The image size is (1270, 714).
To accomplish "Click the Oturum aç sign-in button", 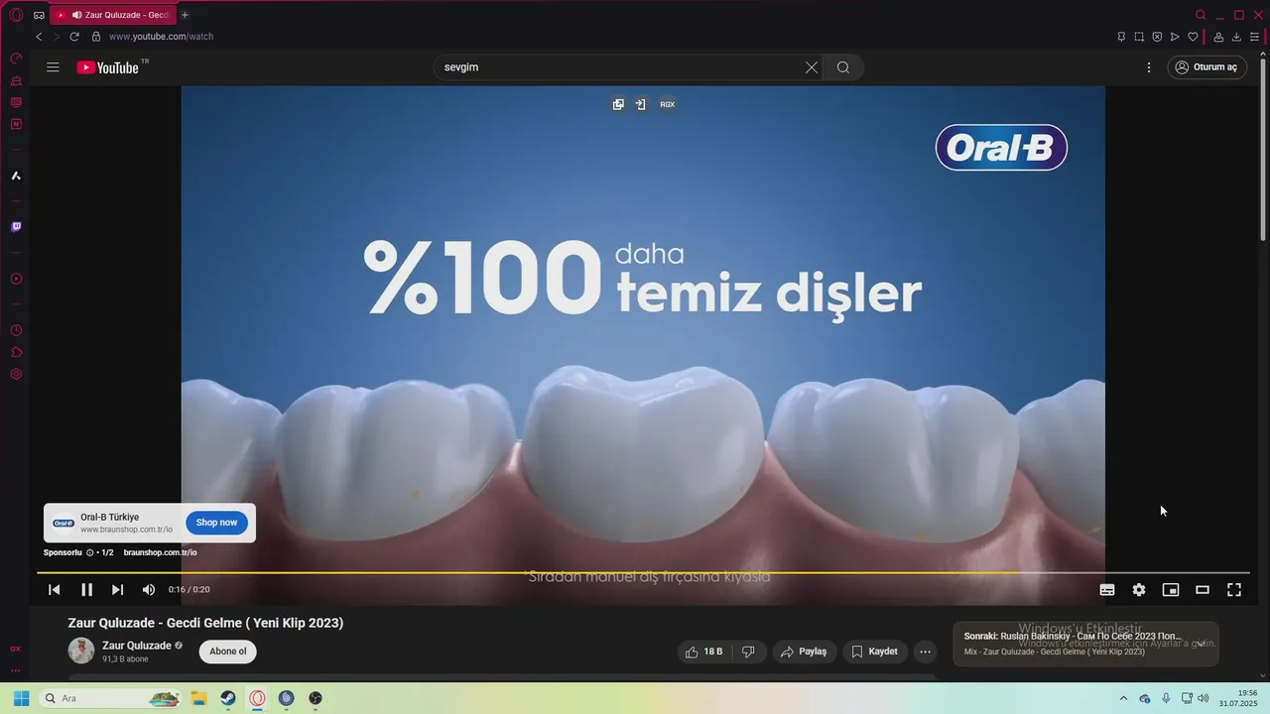I will [1206, 67].
